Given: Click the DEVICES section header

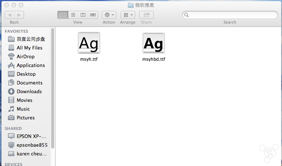Looking at the screenshot, I should coord(13,164).
